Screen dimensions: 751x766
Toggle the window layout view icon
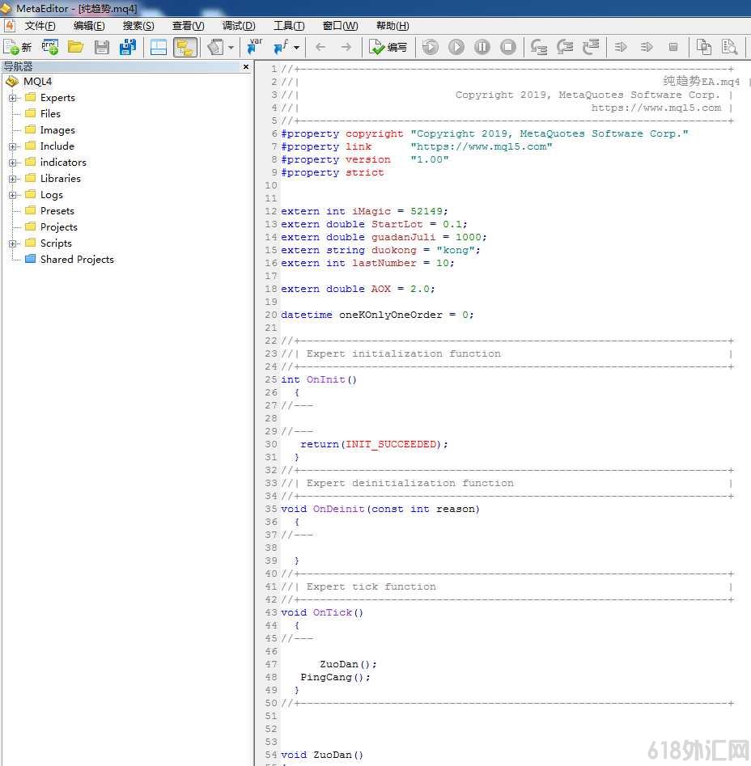159,47
